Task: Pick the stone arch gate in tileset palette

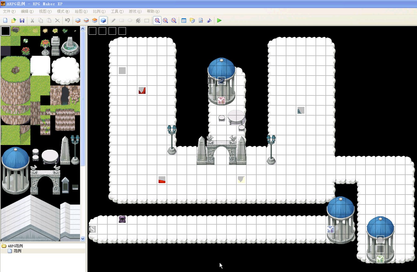Action: pos(45,180)
